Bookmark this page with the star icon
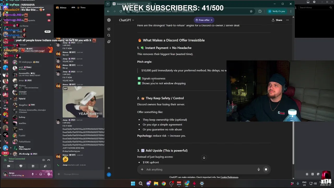The height and width of the screenshot is (188, 334). [x=251, y=11]
